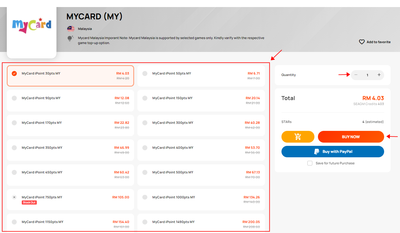Click the STARs label
Screen dimensions: 400x233
pyautogui.click(x=286, y=122)
